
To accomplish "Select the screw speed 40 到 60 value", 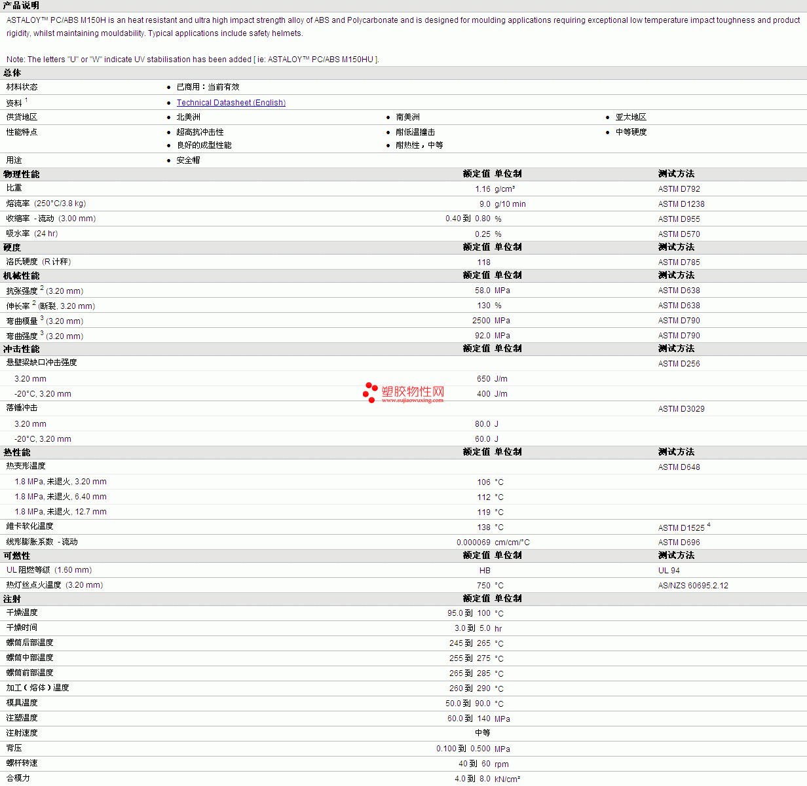I will tap(474, 764).
